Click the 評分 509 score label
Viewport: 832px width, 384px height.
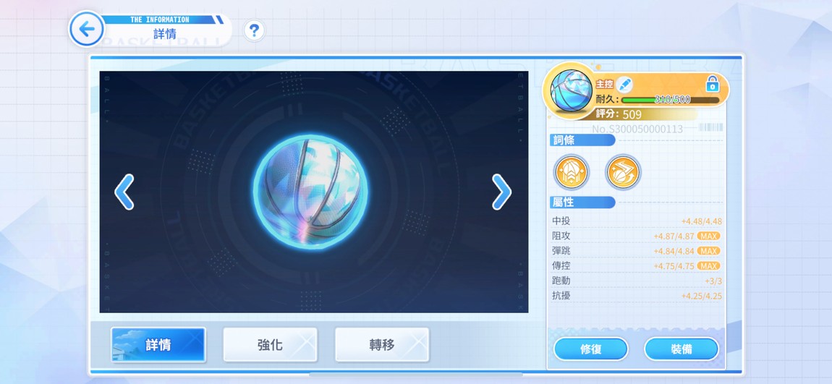[619, 114]
